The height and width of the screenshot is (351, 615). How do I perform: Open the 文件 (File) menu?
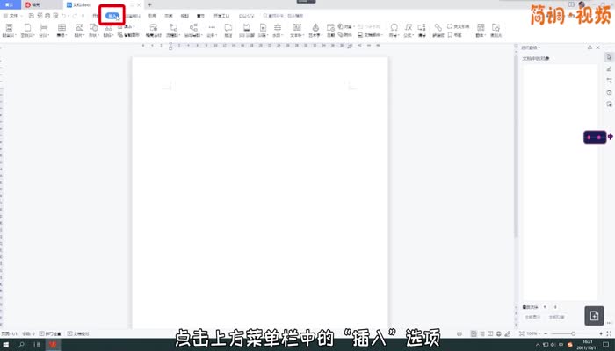(x=11, y=16)
